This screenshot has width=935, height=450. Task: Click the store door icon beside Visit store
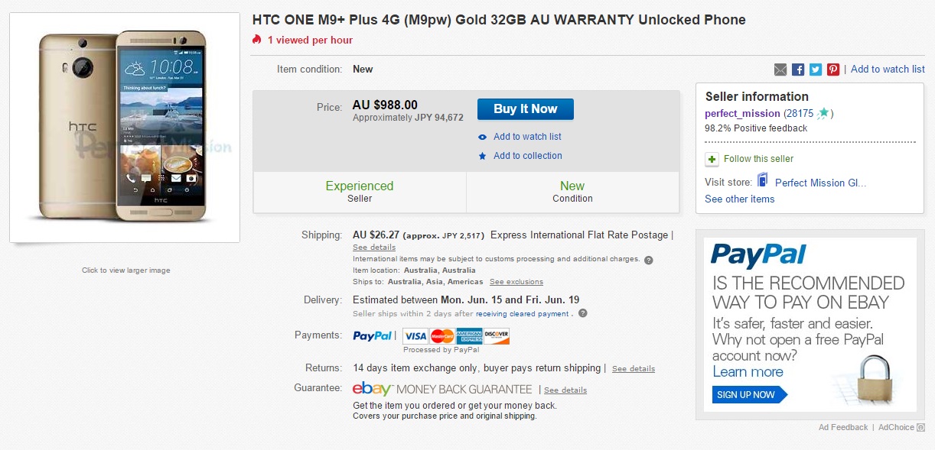coord(763,180)
